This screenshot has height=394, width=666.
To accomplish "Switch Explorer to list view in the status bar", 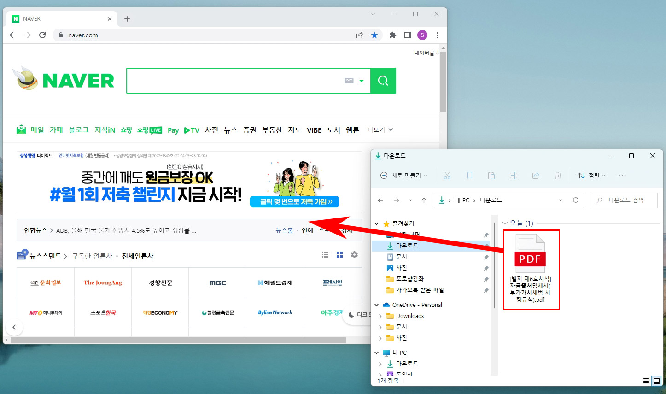I will tap(645, 380).
